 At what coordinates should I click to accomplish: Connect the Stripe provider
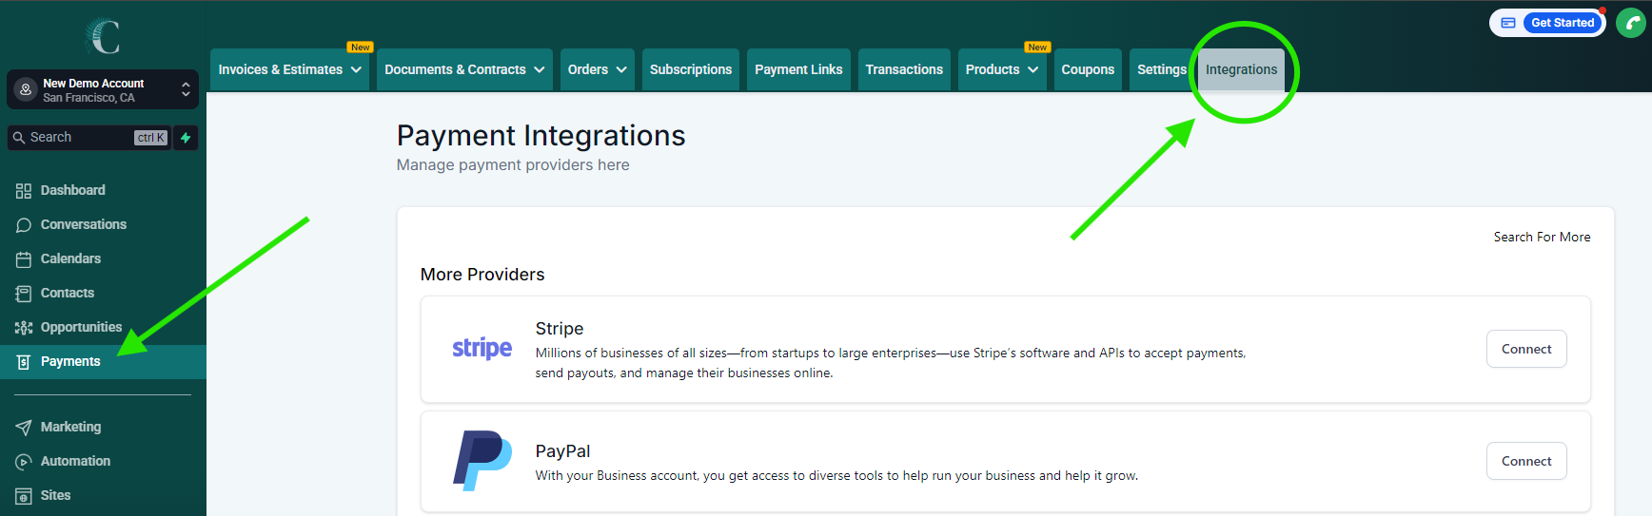[1526, 349]
